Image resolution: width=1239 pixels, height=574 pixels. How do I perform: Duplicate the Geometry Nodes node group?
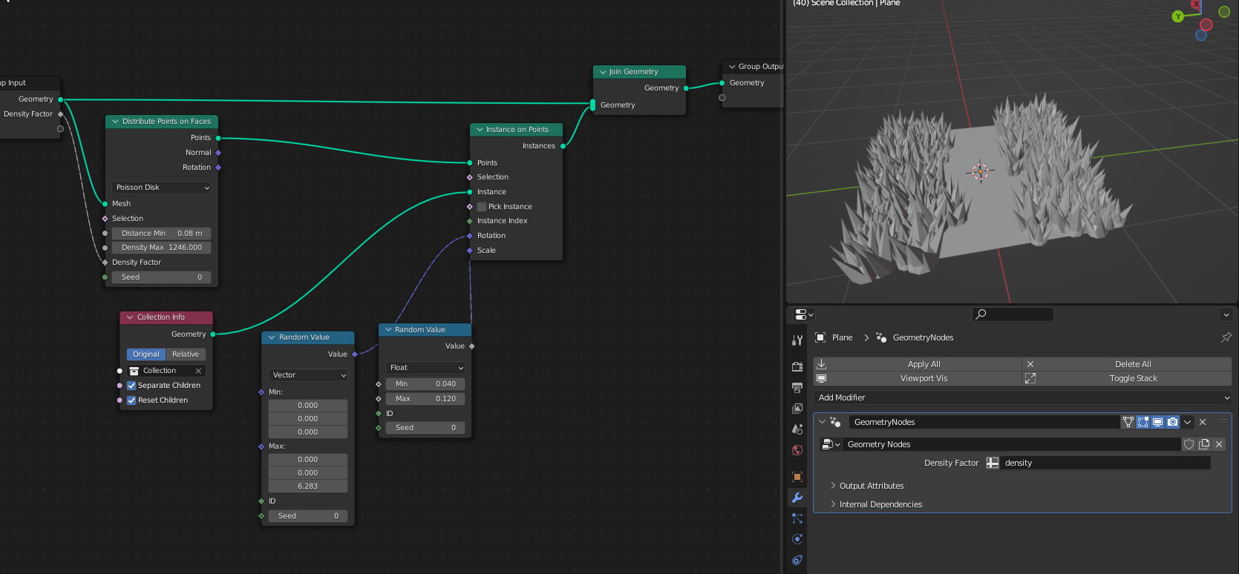coord(1204,444)
